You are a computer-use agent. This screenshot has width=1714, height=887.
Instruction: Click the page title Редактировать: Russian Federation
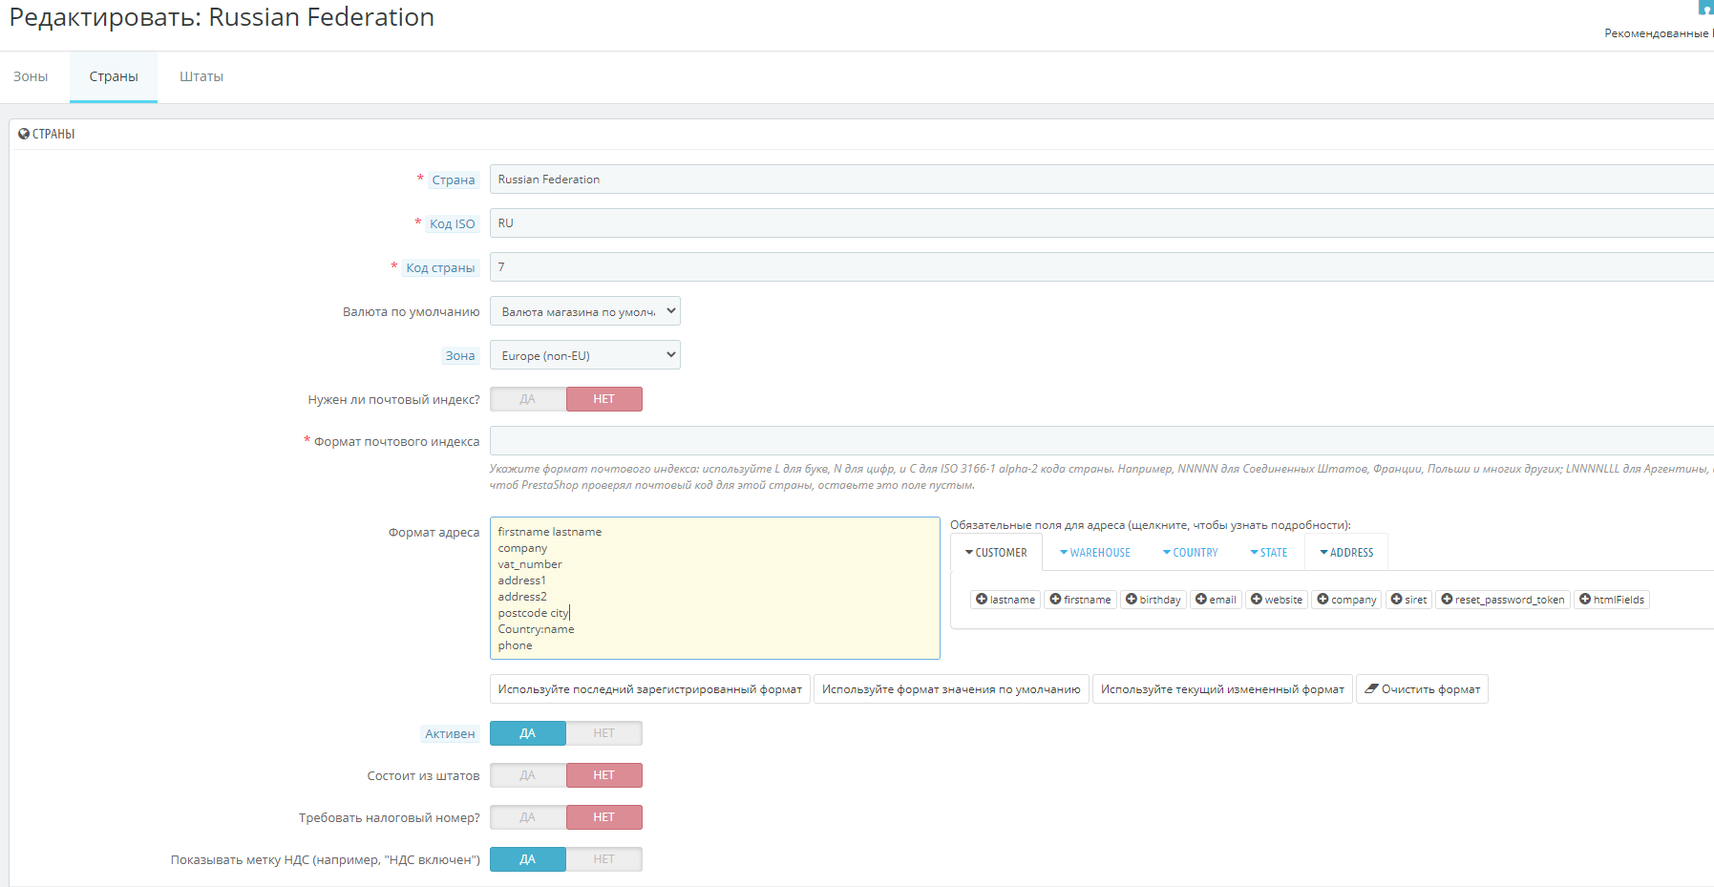[222, 17]
